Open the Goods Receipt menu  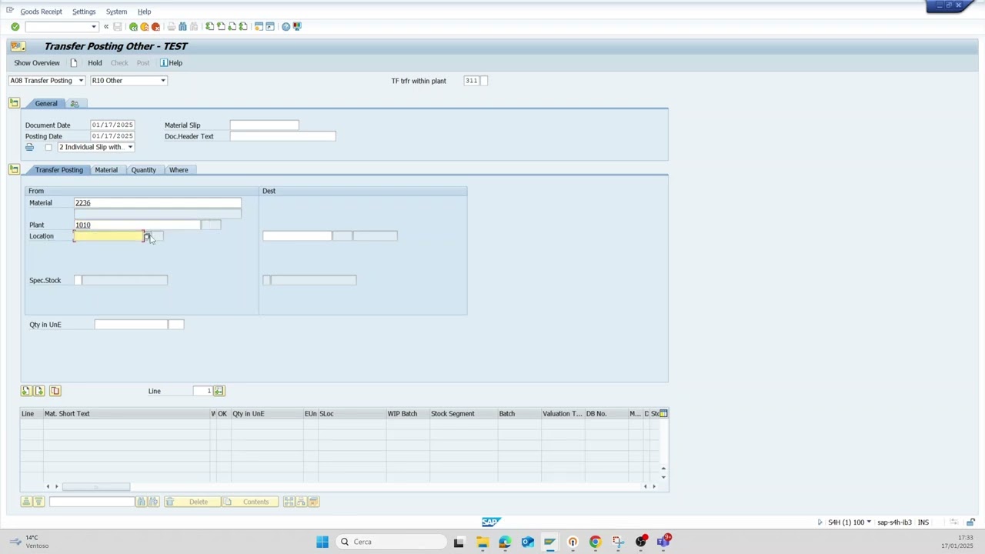pos(41,12)
